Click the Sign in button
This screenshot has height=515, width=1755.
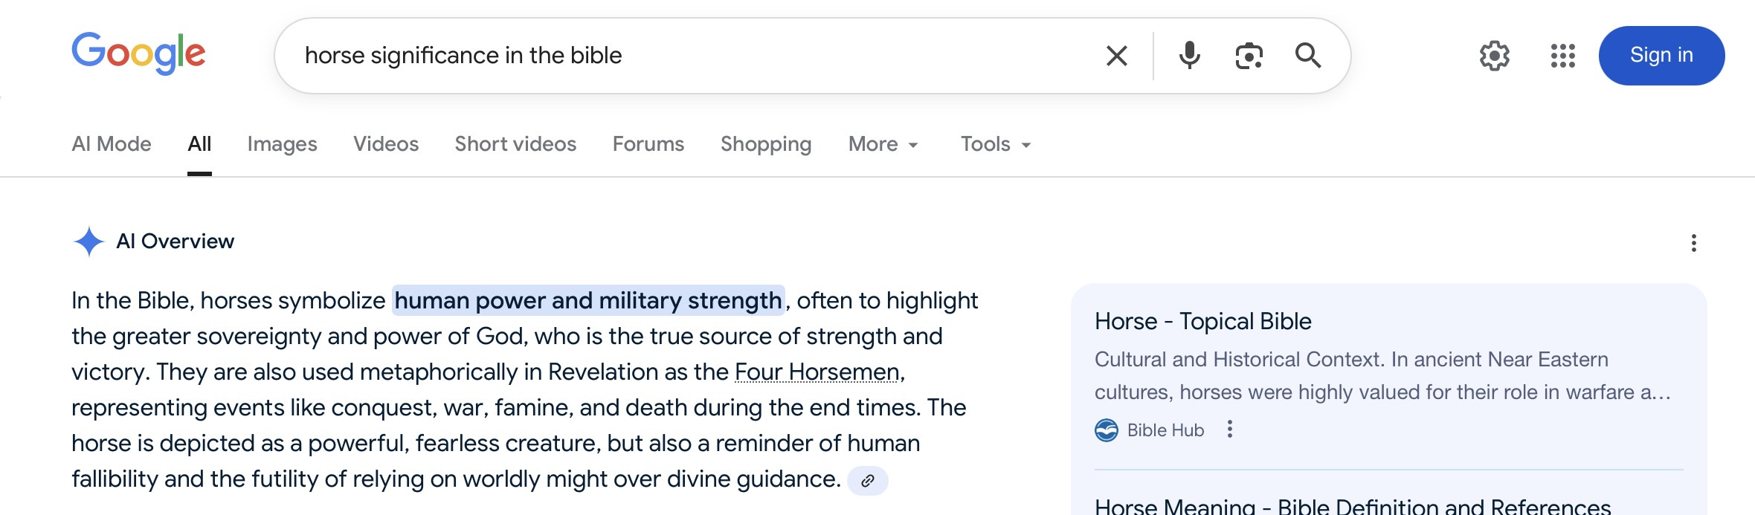click(x=1661, y=56)
